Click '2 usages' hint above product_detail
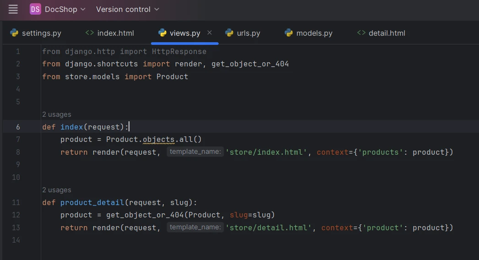 (57, 190)
